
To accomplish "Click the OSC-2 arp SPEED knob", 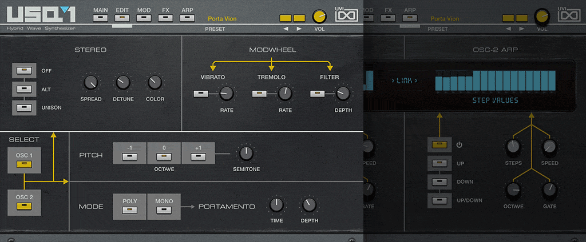I will pyautogui.click(x=550, y=147).
